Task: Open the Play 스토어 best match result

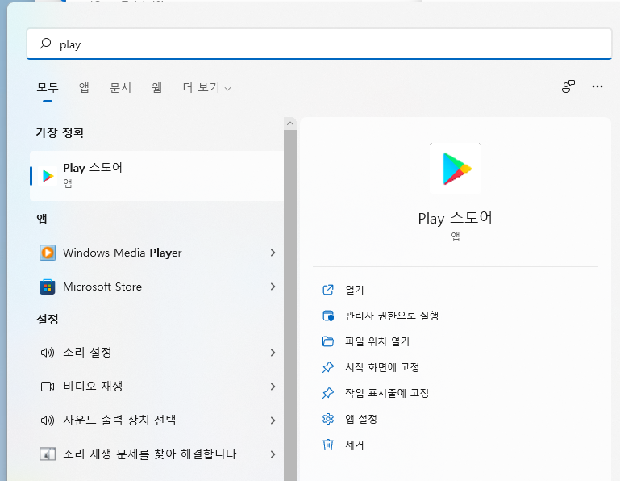Action: tap(156, 176)
